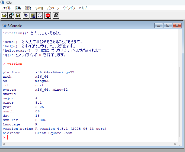Open the 閲覧 menu
The width and height of the screenshot is (185, 152).
pyautogui.click(x=28, y=8)
